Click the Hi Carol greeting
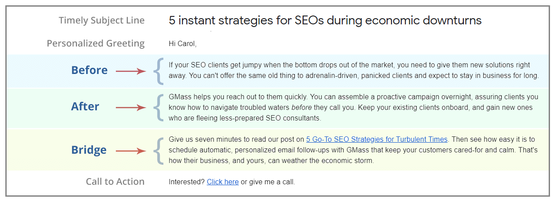The height and width of the screenshot is (202, 554). click(182, 44)
